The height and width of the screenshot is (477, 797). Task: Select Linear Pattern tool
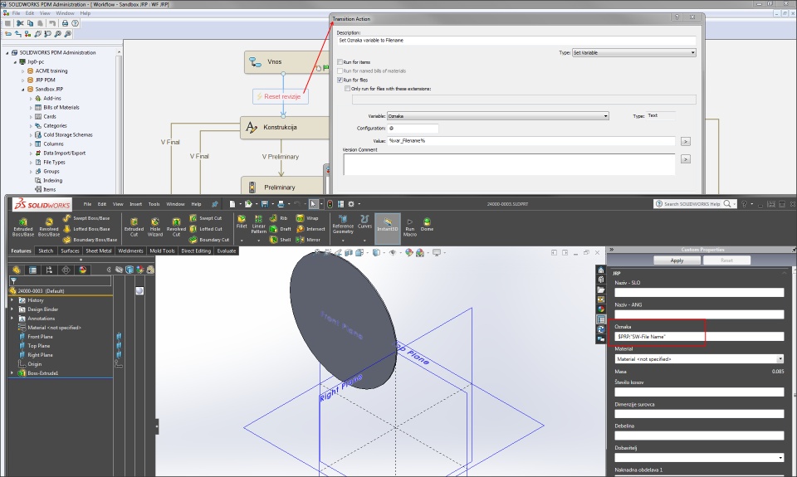point(258,225)
